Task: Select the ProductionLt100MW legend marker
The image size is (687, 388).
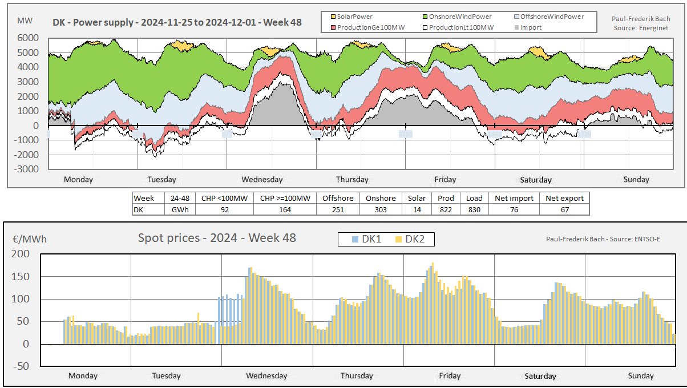Action: coord(426,27)
